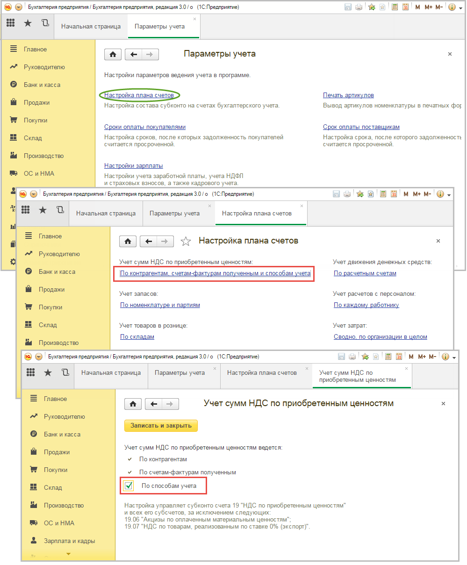Click По счетам-фактурам полученным check mark
Screen dimensions: 467x565
pyautogui.click(x=129, y=472)
